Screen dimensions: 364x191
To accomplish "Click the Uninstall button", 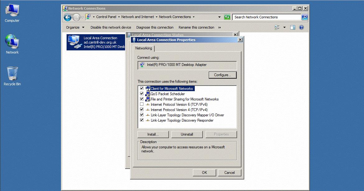I will click(x=187, y=134).
